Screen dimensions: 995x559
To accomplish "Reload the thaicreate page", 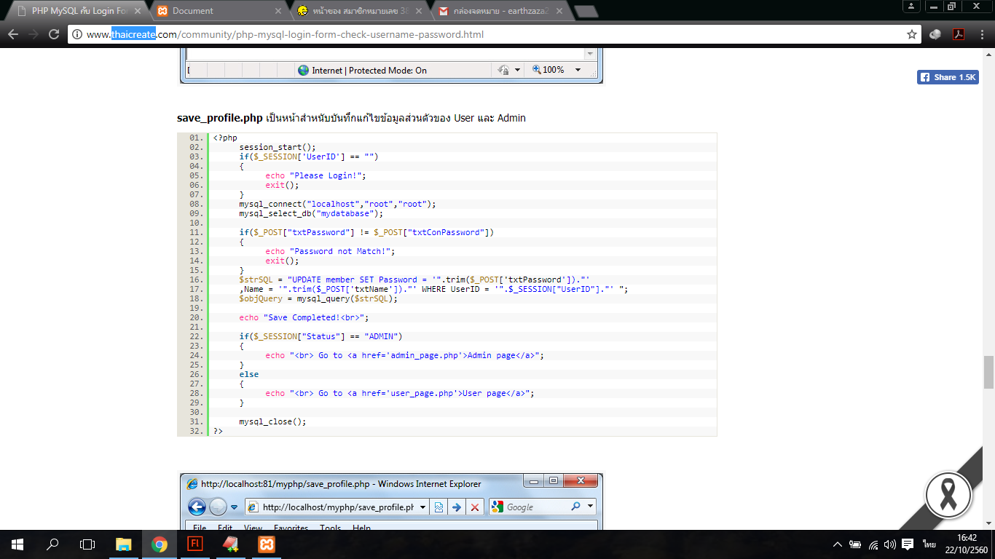I will (x=54, y=34).
